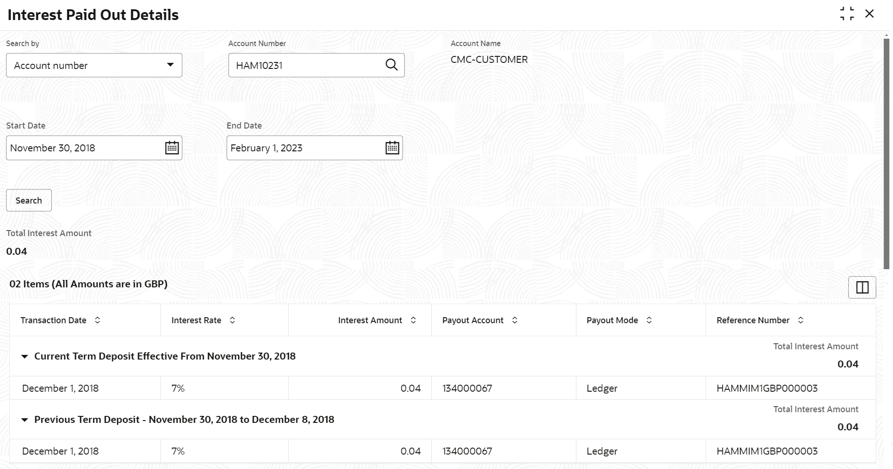This screenshot has width=893, height=469.
Task: Close the Interest Paid Out Details dialog
Action: click(x=869, y=14)
